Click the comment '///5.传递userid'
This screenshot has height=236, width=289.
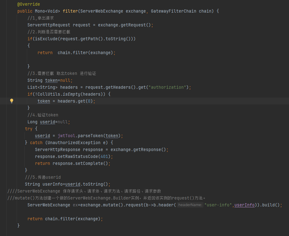43,177
